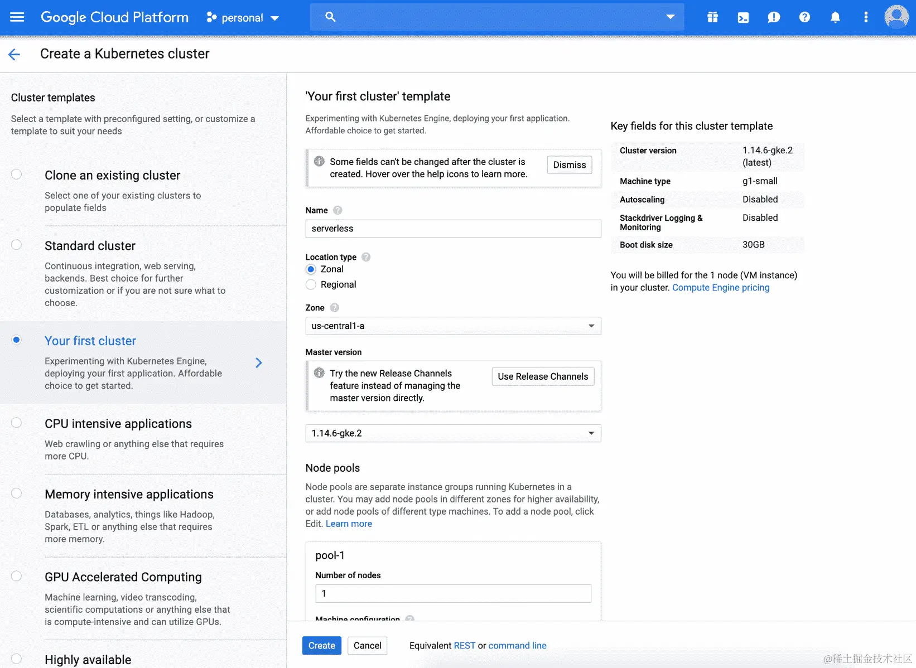Open Compute Engine pricing link
916x668 pixels.
pyautogui.click(x=721, y=288)
